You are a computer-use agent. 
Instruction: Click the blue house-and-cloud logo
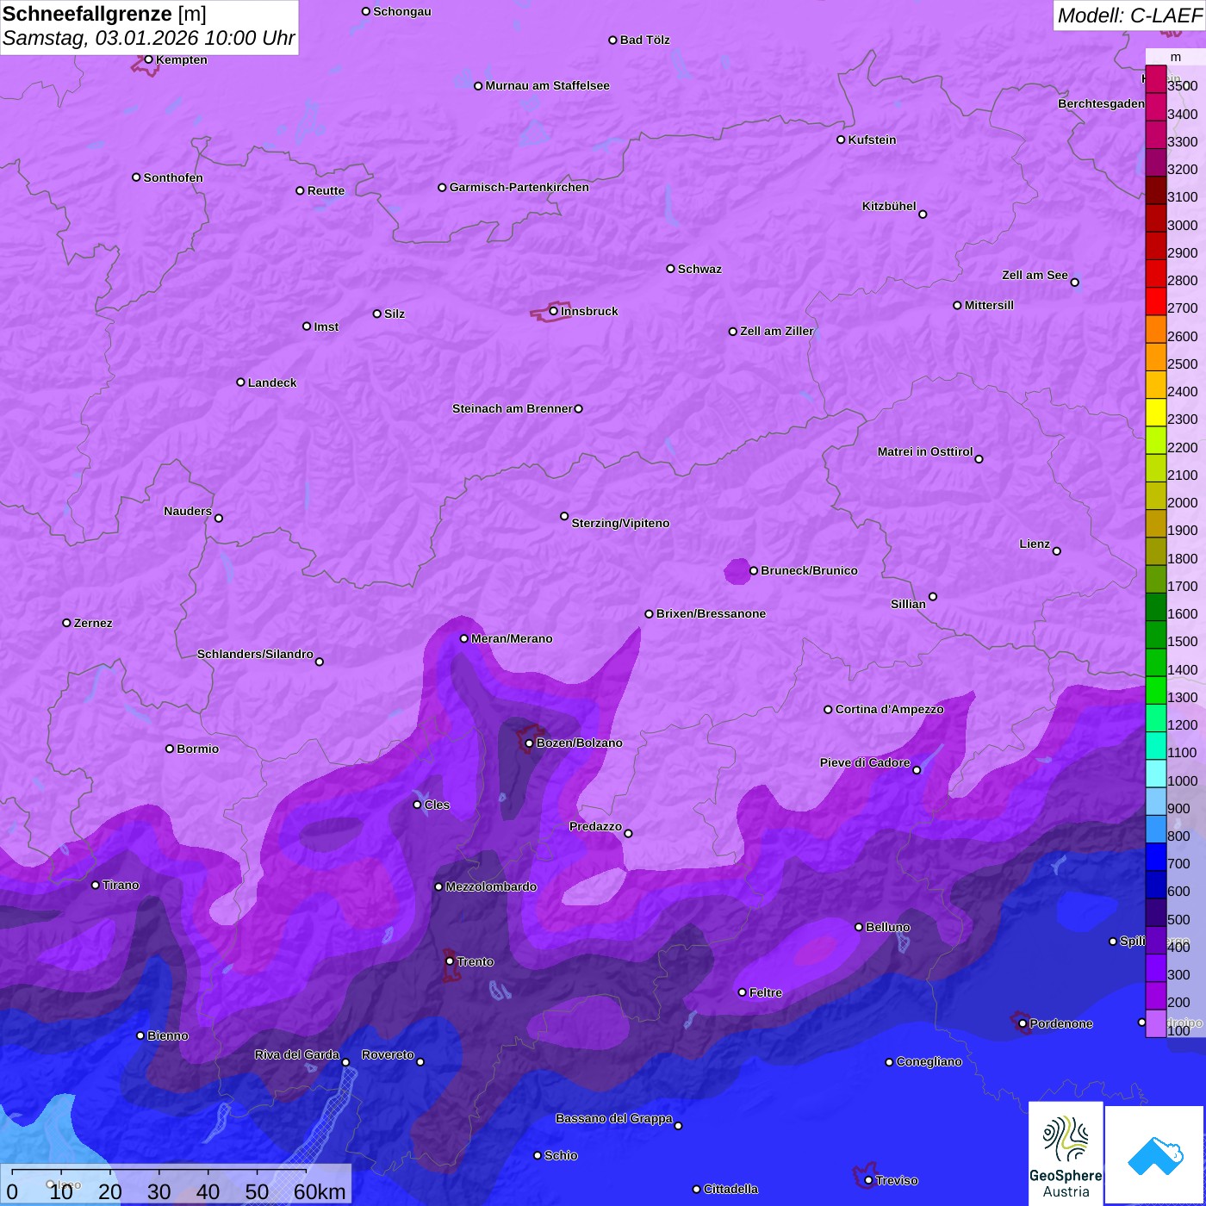pyautogui.click(x=1155, y=1155)
